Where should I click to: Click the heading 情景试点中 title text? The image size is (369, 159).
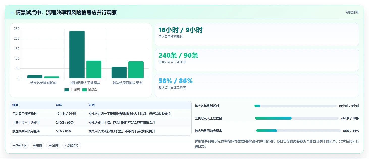(x=66, y=13)
